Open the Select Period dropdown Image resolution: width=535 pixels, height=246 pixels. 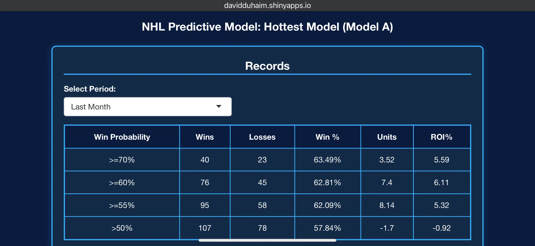pos(147,107)
